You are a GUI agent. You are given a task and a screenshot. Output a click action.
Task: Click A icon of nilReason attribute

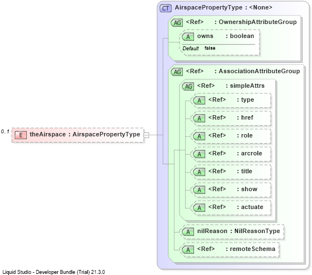pos(188,231)
